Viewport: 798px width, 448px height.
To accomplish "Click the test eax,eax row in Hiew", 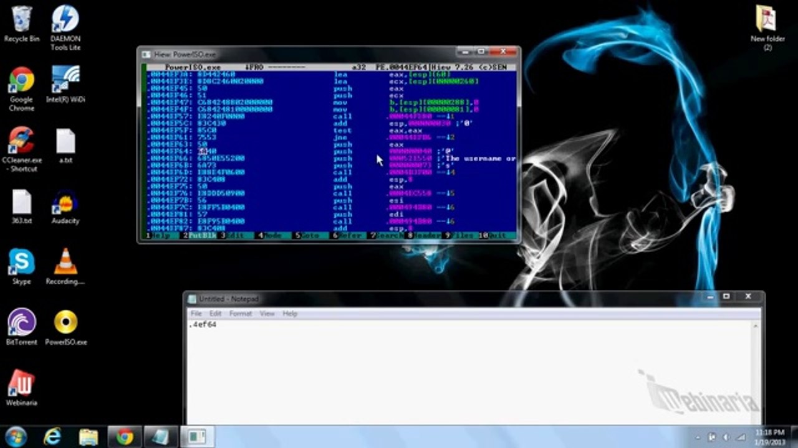I will pos(331,131).
